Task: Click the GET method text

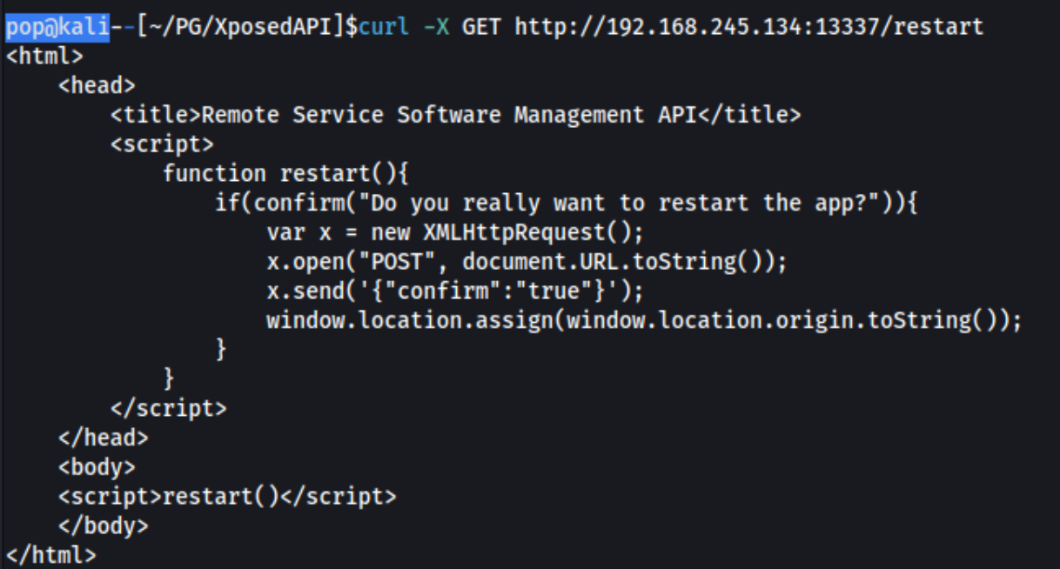Action: coord(481,27)
